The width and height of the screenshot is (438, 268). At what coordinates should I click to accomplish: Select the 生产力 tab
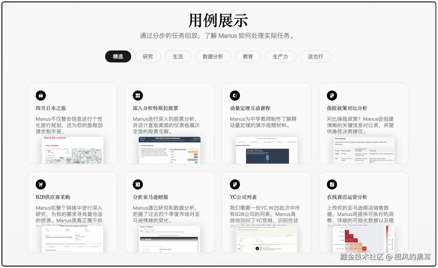point(280,57)
